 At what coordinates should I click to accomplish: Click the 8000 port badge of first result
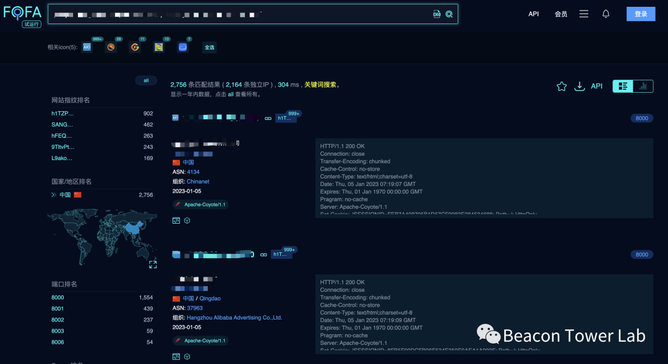(641, 119)
